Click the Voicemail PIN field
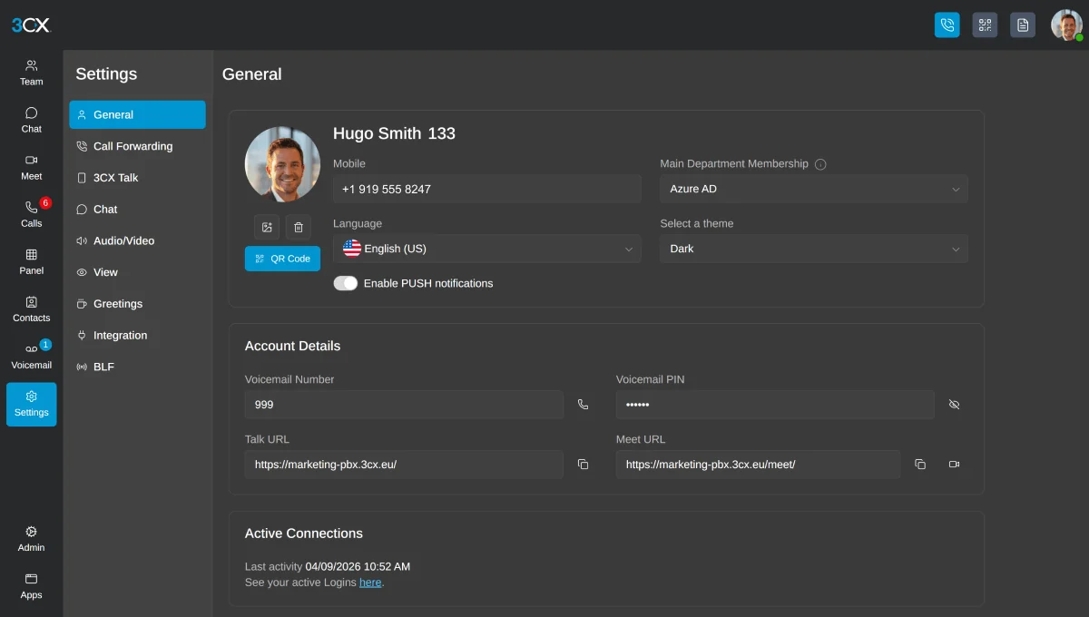 pyautogui.click(x=775, y=405)
